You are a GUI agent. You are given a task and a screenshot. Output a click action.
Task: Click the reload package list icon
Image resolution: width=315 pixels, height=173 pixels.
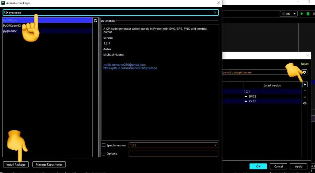95,21
